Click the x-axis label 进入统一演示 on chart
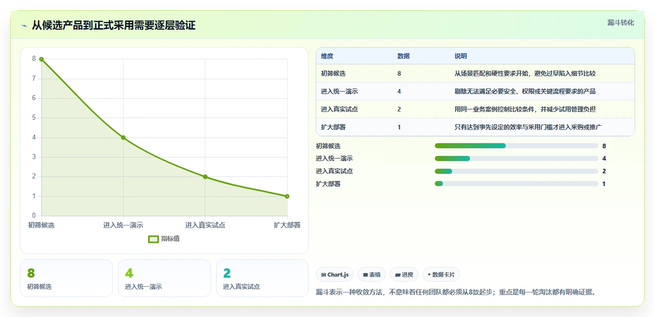655x317 pixels. click(x=123, y=225)
